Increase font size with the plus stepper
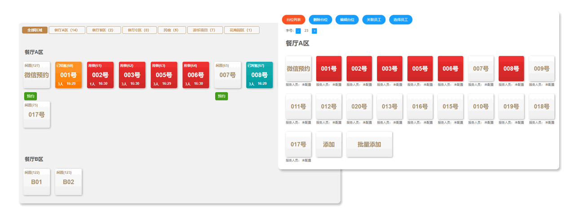The width and height of the screenshot is (575, 215). click(314, 31)
